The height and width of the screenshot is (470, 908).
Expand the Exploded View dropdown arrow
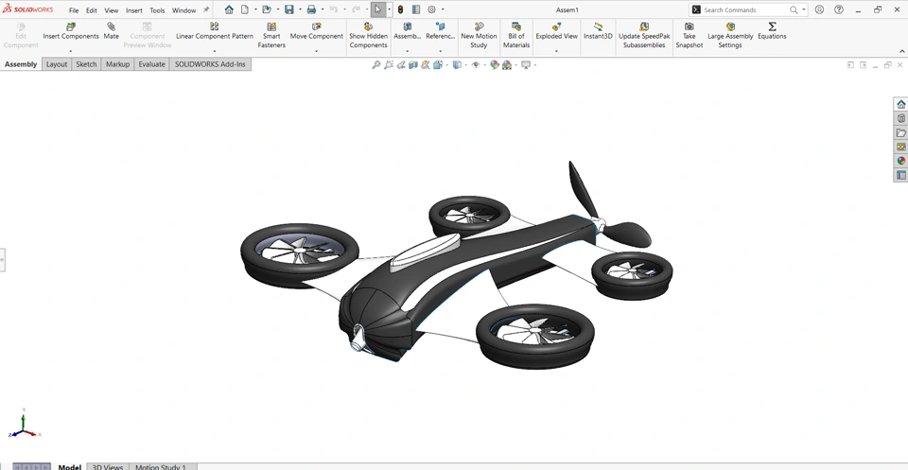[x=556, y=51]
